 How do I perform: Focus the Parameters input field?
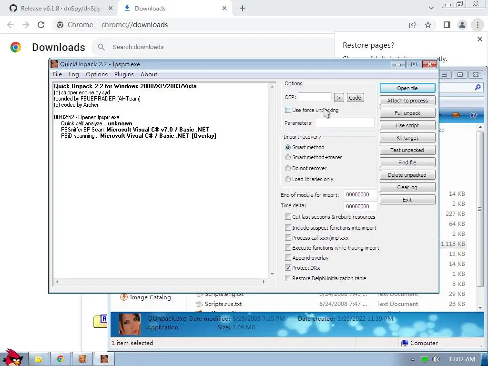(x=345, y=122)
